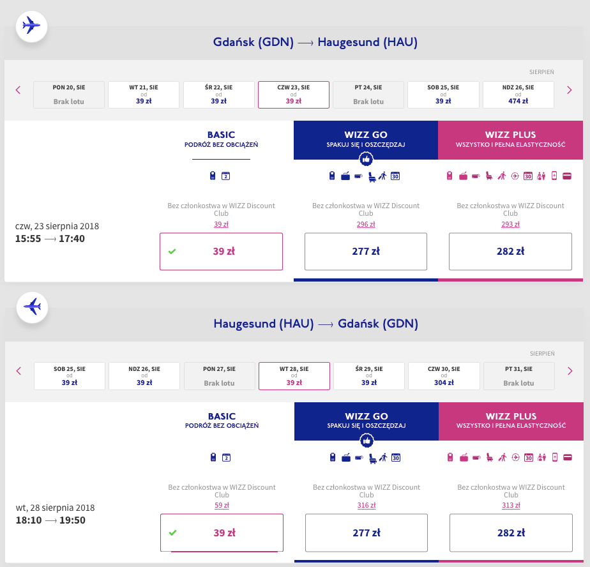Click the outbound WIZZ GO trolley bag icon
This screenshot has width=590, height=567.
click(x=345, y=176)
